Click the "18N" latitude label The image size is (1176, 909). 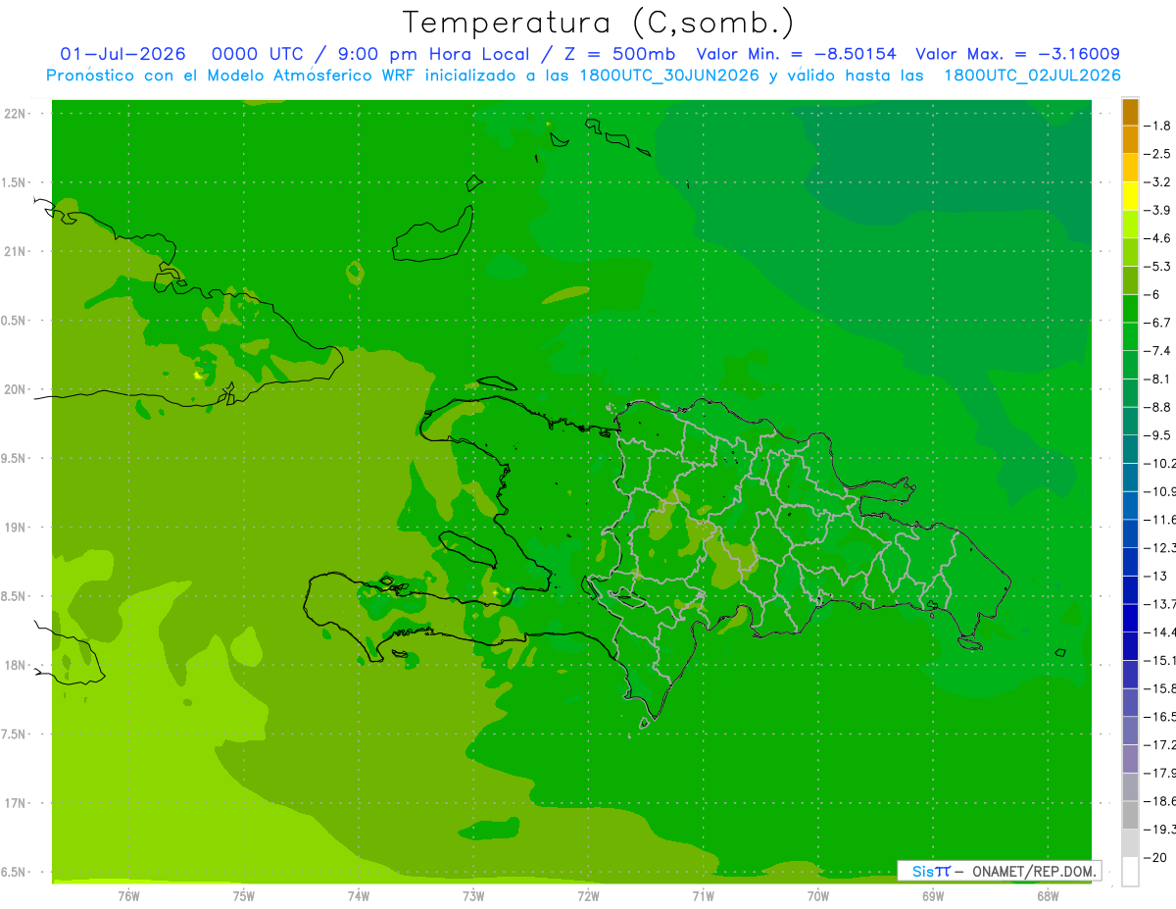[x=16, y=665]
